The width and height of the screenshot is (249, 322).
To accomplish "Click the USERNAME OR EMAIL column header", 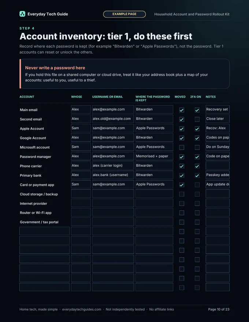I will click(107, 97).
